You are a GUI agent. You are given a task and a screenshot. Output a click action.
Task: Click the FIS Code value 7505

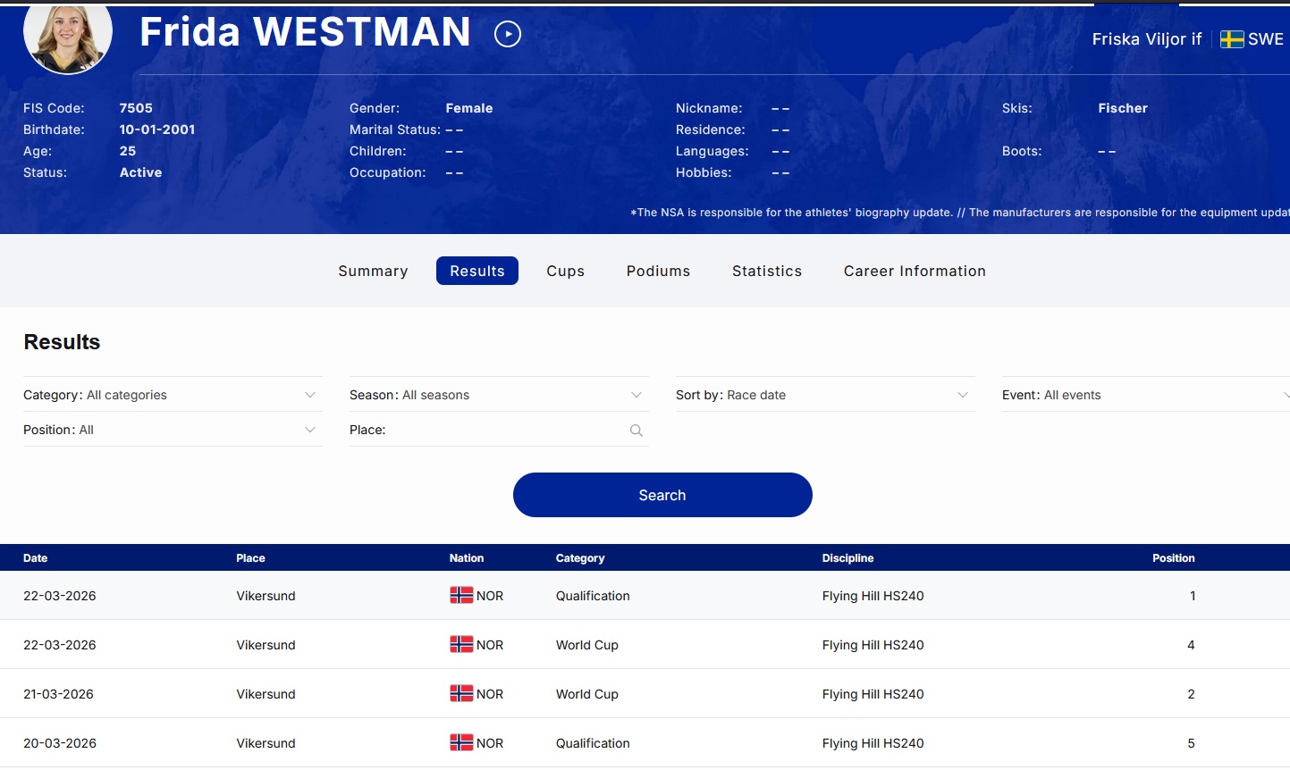click(136, 108)
